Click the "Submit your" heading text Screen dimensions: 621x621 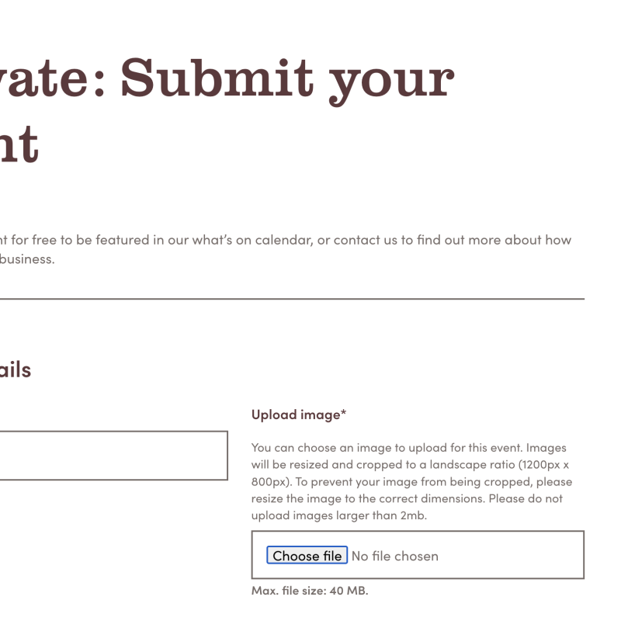286,78
